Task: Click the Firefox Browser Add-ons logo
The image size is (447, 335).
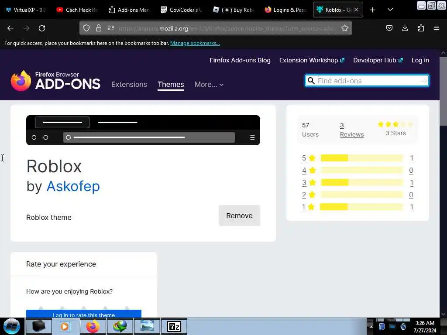Action: [55, 81]
